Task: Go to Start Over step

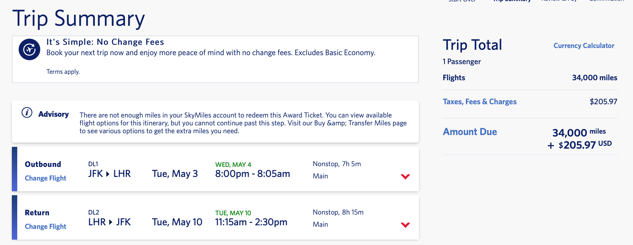Action: pyautogui.click(x=462, y=1)
